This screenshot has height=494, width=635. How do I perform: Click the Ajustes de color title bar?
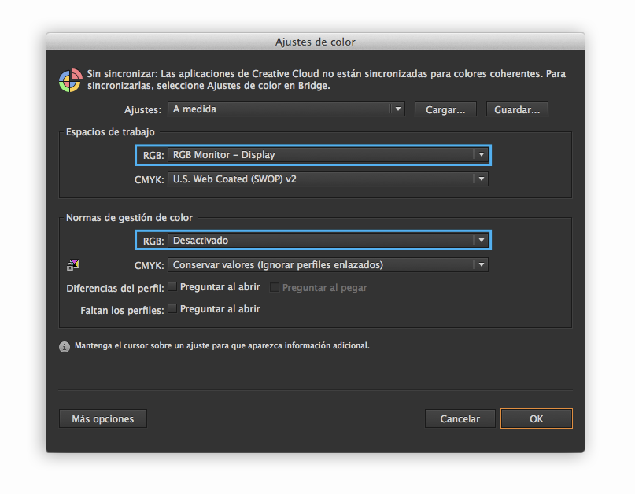[x=316, y=41]
